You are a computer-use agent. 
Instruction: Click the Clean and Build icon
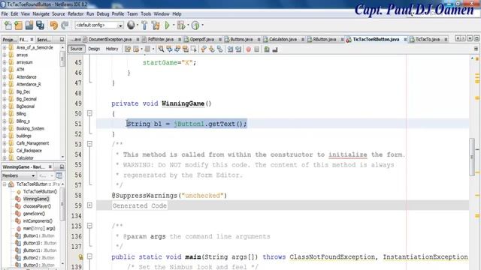coord(156,25)
